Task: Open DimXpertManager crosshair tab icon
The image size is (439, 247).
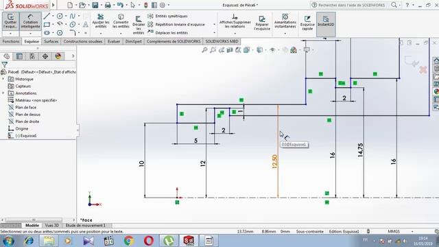Action: [45, 56]
